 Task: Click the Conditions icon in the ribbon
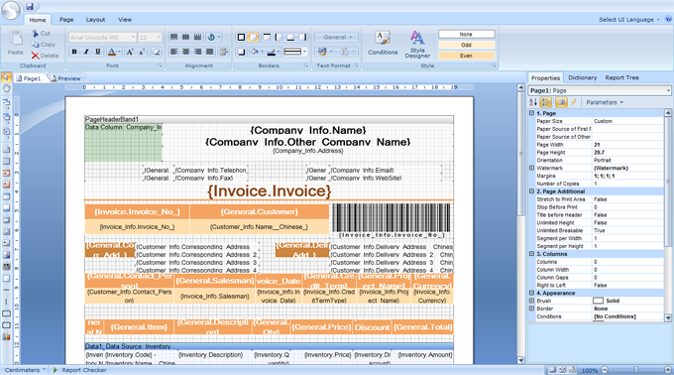pos(383,39)
